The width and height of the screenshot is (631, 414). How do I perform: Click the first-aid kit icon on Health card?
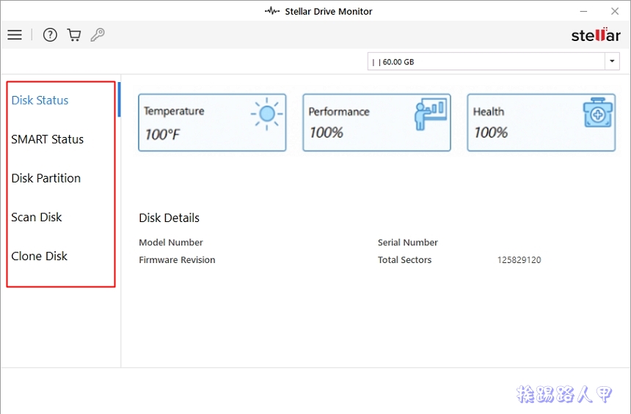coord(597,113)
